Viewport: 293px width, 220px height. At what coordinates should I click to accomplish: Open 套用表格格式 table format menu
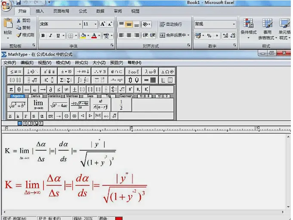click(x=267, y=29)
